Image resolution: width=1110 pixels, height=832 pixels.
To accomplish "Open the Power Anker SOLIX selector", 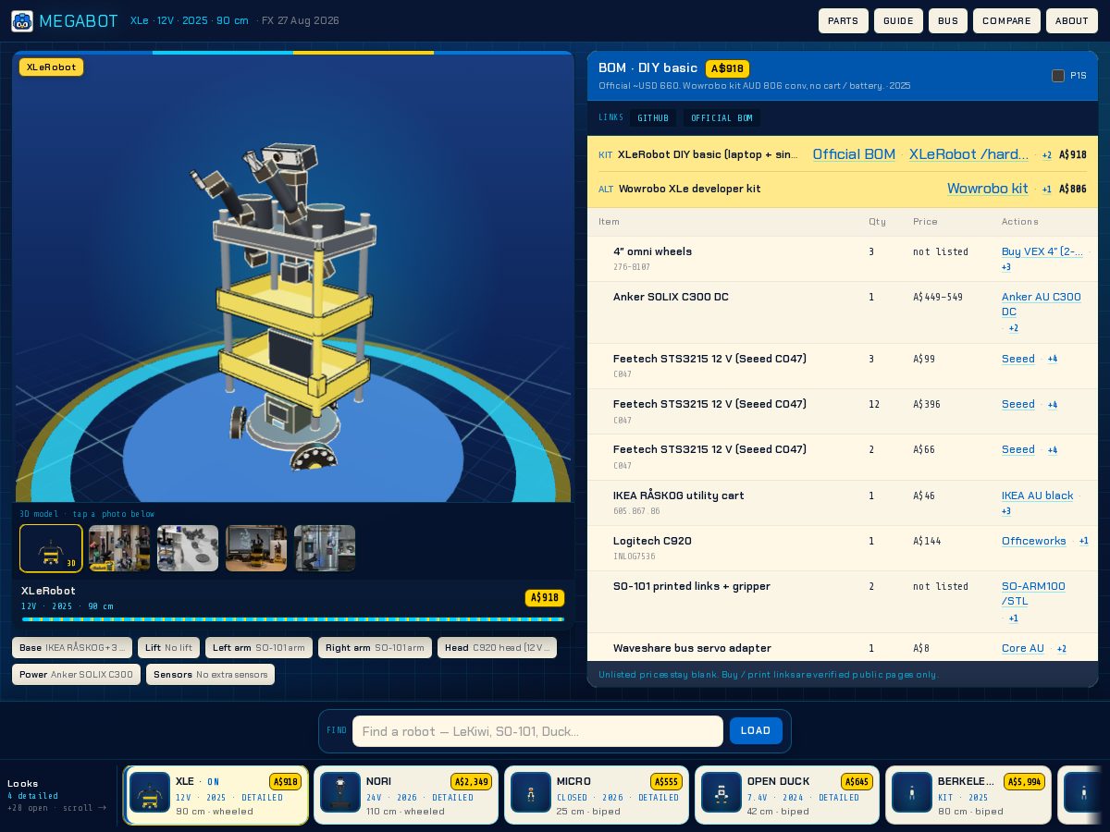I will coord(76,675).
